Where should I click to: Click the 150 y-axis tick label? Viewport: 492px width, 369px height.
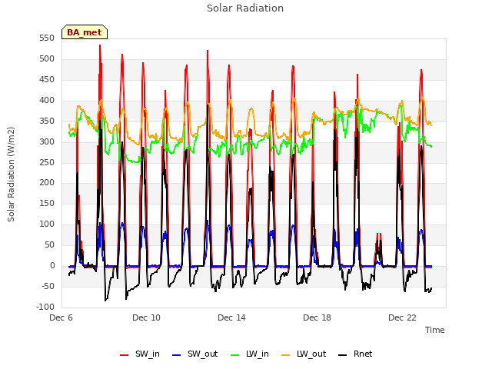coord(47,203)
